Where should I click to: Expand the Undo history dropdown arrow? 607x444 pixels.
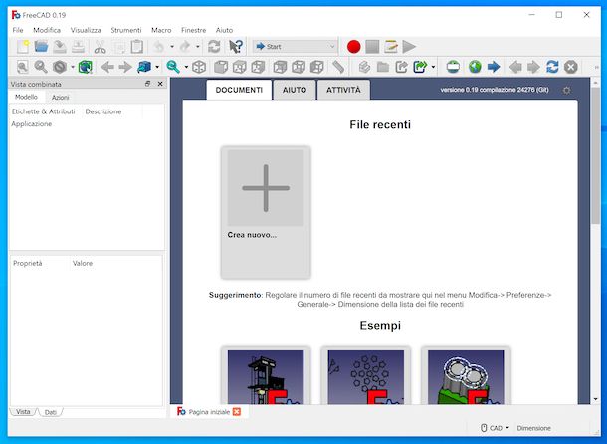tap(172, 47)
